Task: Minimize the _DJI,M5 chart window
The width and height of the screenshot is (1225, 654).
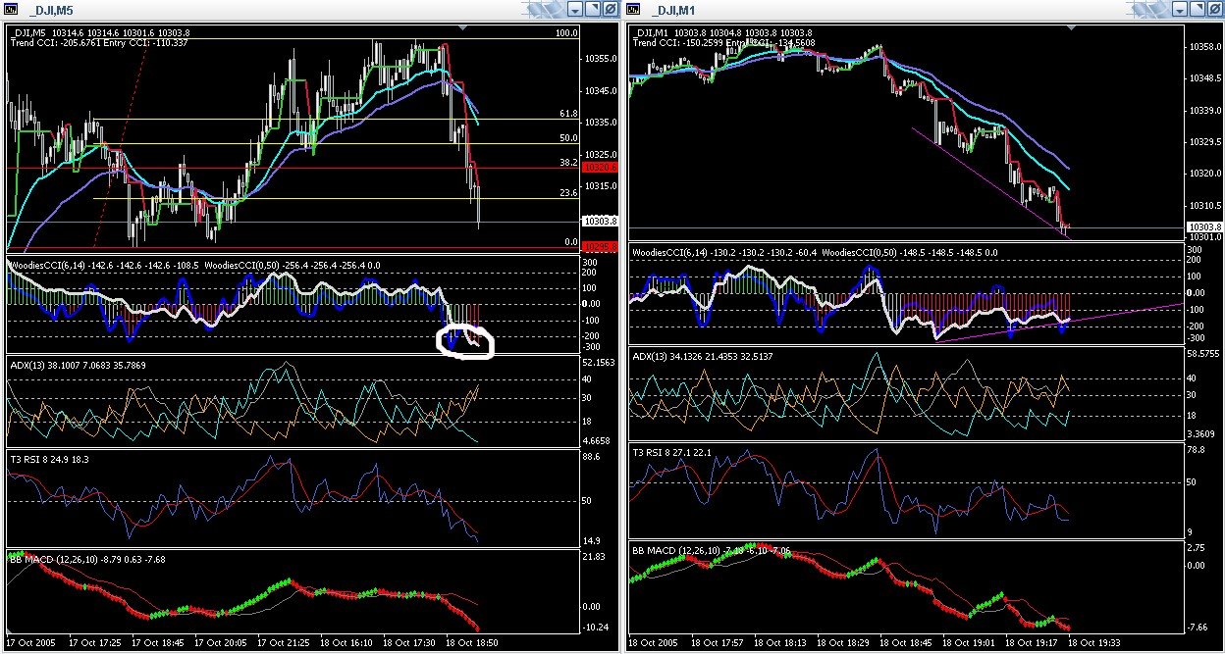Action: [575, 9]
